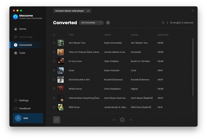Click album "Rustin' In The Rain"
The height and width of the screenshot is (139, 207).
(140, 61)
